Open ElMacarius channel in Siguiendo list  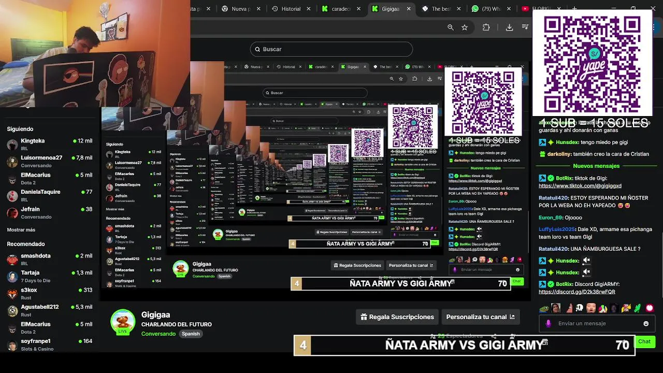coord(50,179)
